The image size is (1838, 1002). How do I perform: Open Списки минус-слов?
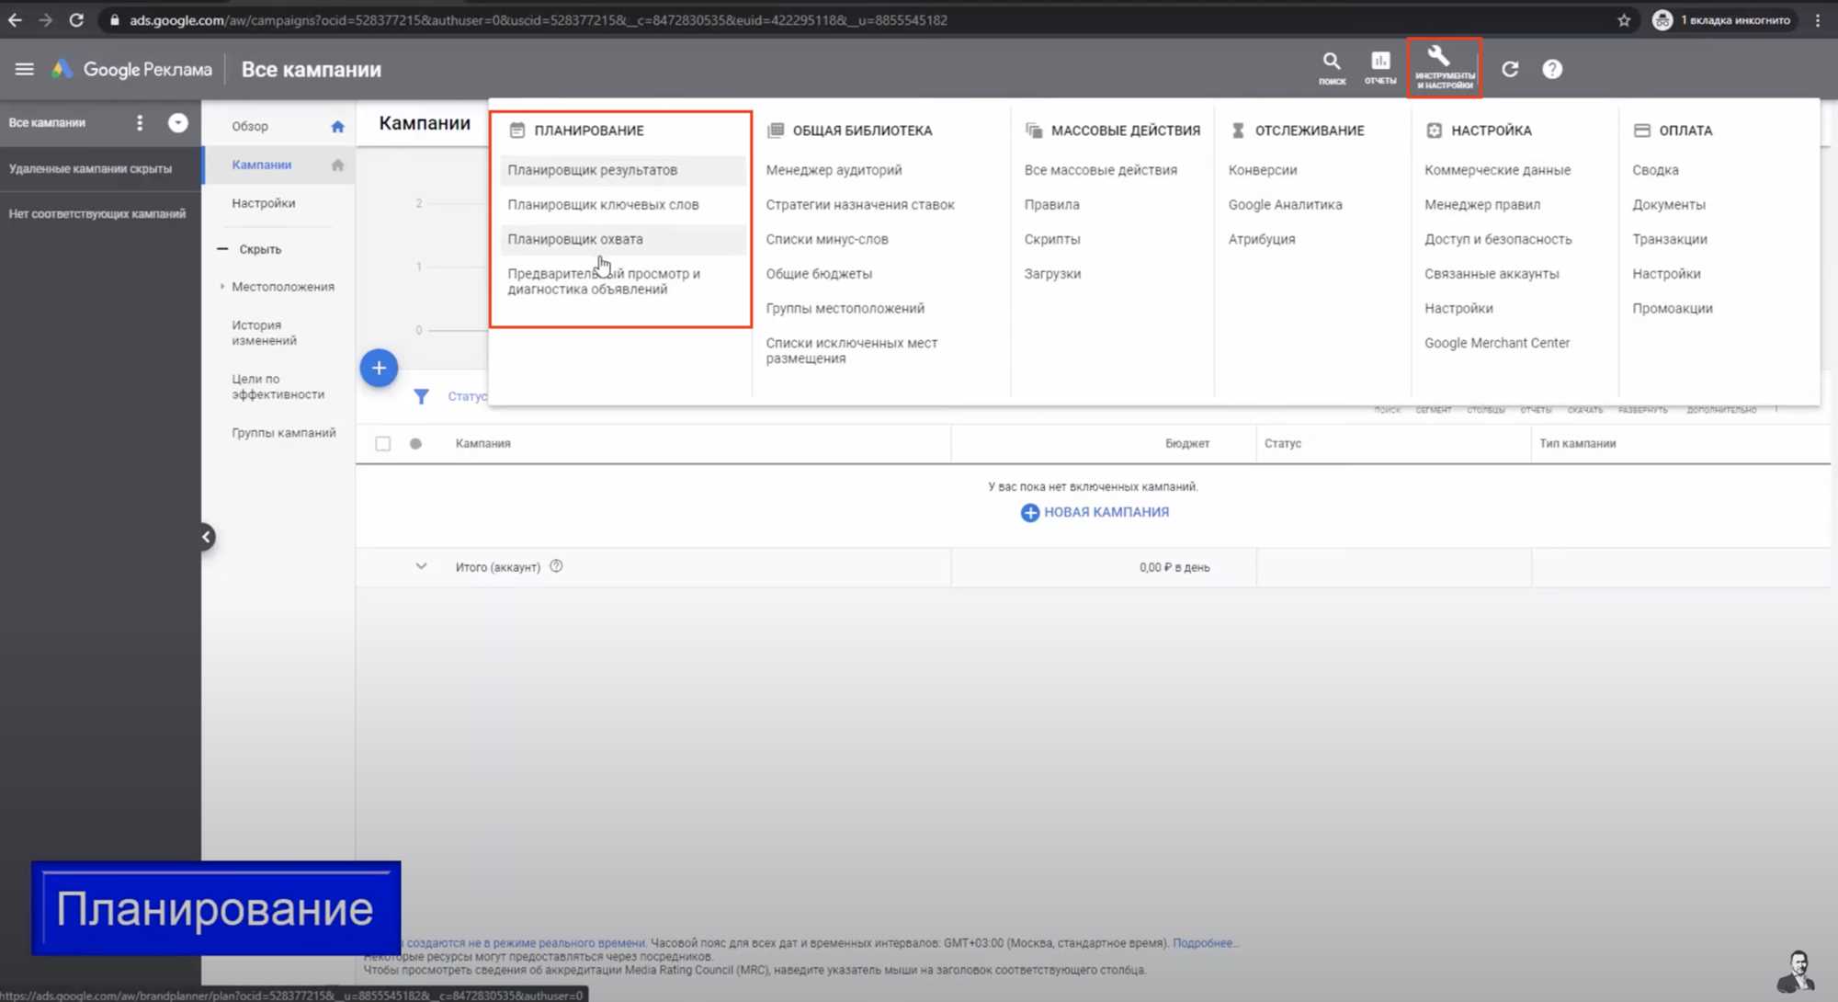[827, 239]
